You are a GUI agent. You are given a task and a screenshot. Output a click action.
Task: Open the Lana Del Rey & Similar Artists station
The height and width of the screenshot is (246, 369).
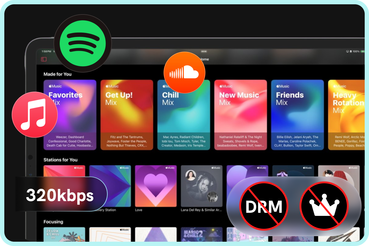[x=201, y=186]
